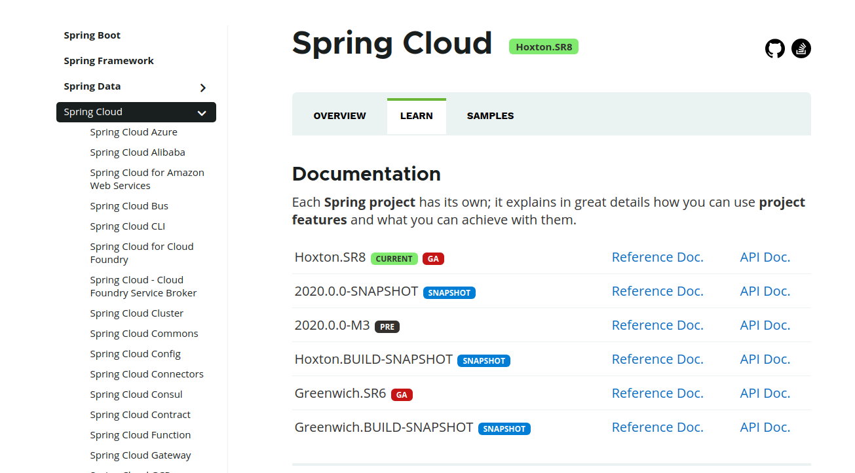
Task: Open API Doc. for 2020.0.0-M3
Action: pyautogui.click(x=765, y=325)
